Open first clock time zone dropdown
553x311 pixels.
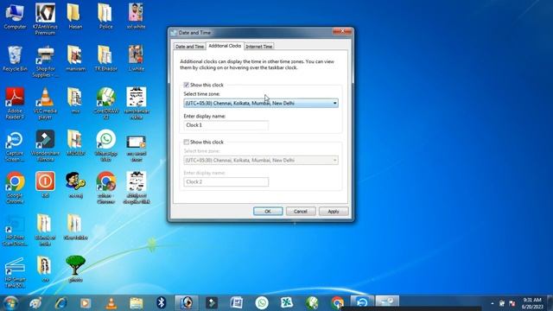tap(261, 103)
